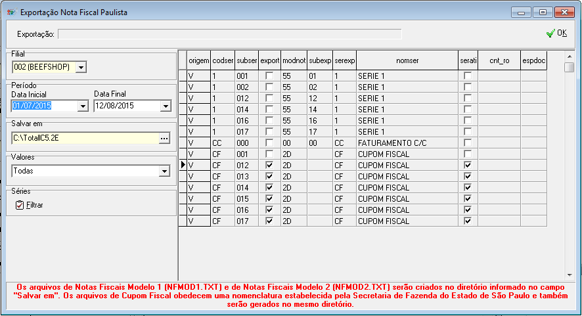Viewport: 582px width, 316px height.
Task: Click modnot cell 2D in CUPOM FISCAL 013 row
Action: coord(294,176)
